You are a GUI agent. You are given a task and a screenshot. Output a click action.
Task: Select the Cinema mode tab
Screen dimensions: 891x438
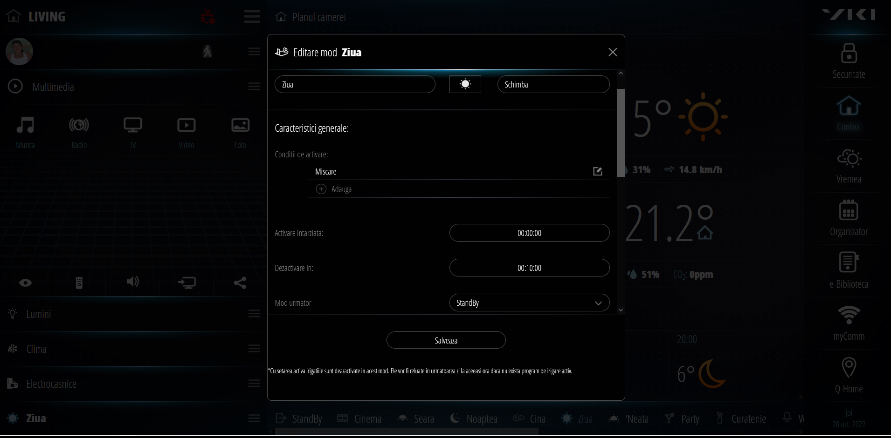click(359, 419)
